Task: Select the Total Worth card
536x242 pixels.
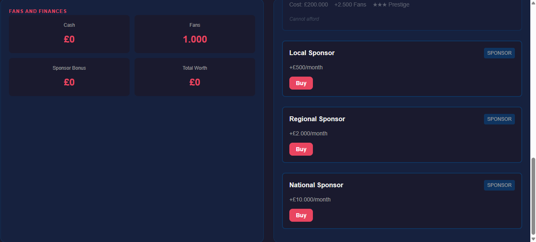Action: coord(195,77)
